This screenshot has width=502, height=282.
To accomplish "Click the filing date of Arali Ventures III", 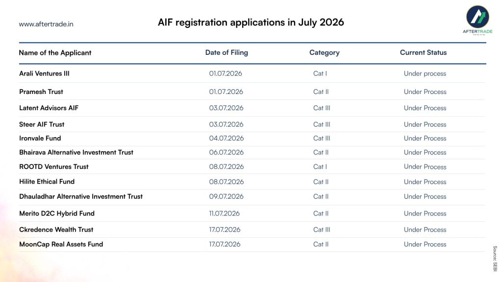I will (226, 73).
